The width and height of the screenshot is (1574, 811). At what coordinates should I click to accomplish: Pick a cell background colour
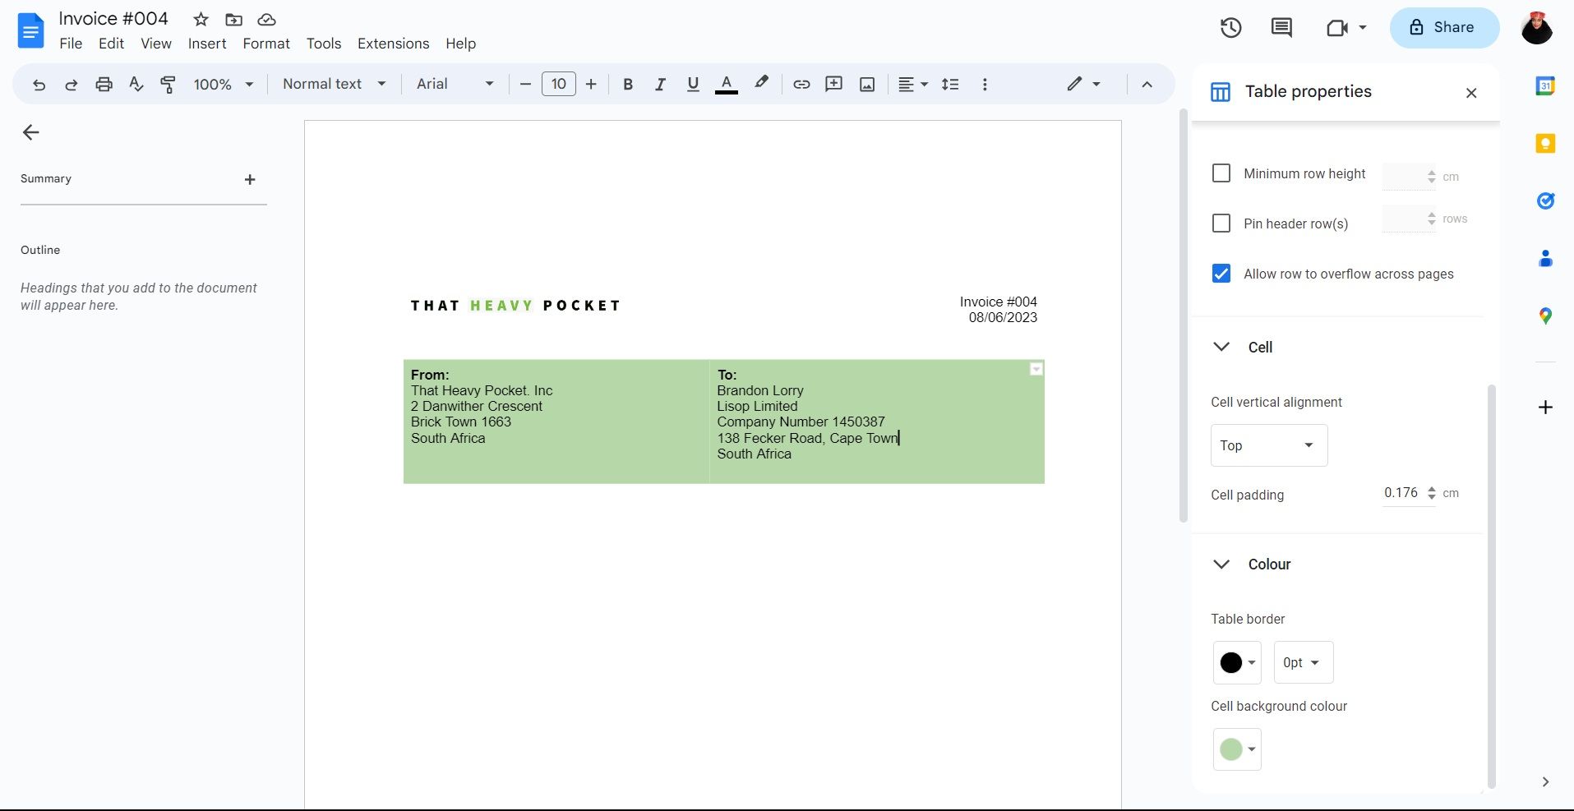coord(1237,749)
